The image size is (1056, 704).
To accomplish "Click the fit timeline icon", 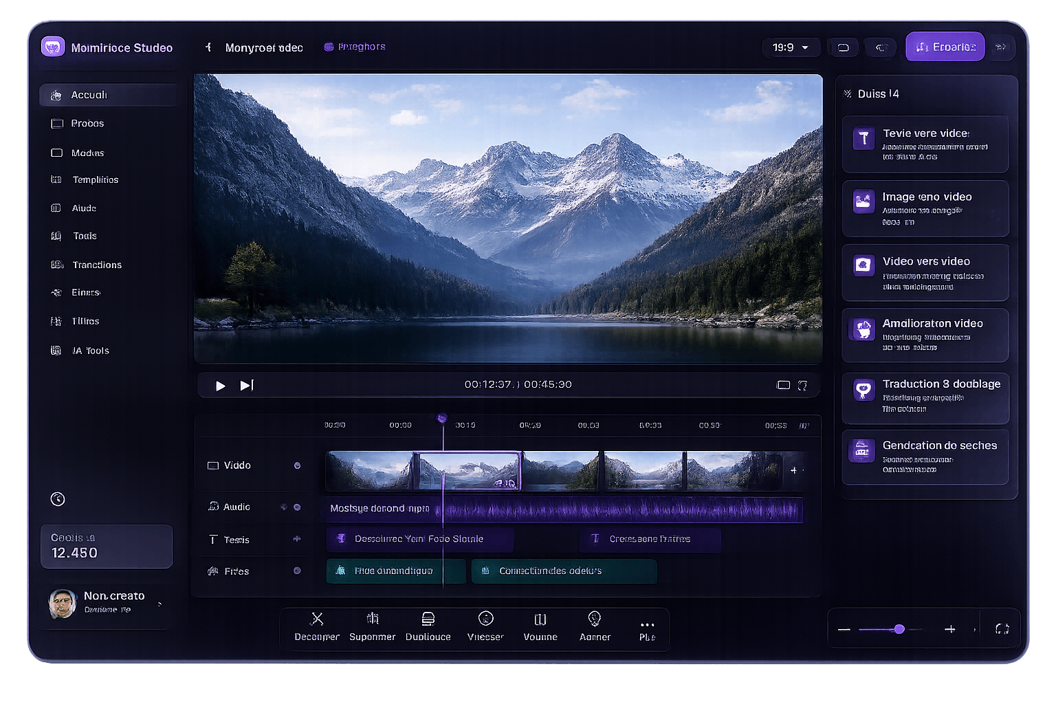I will [x=1002, y=629].
